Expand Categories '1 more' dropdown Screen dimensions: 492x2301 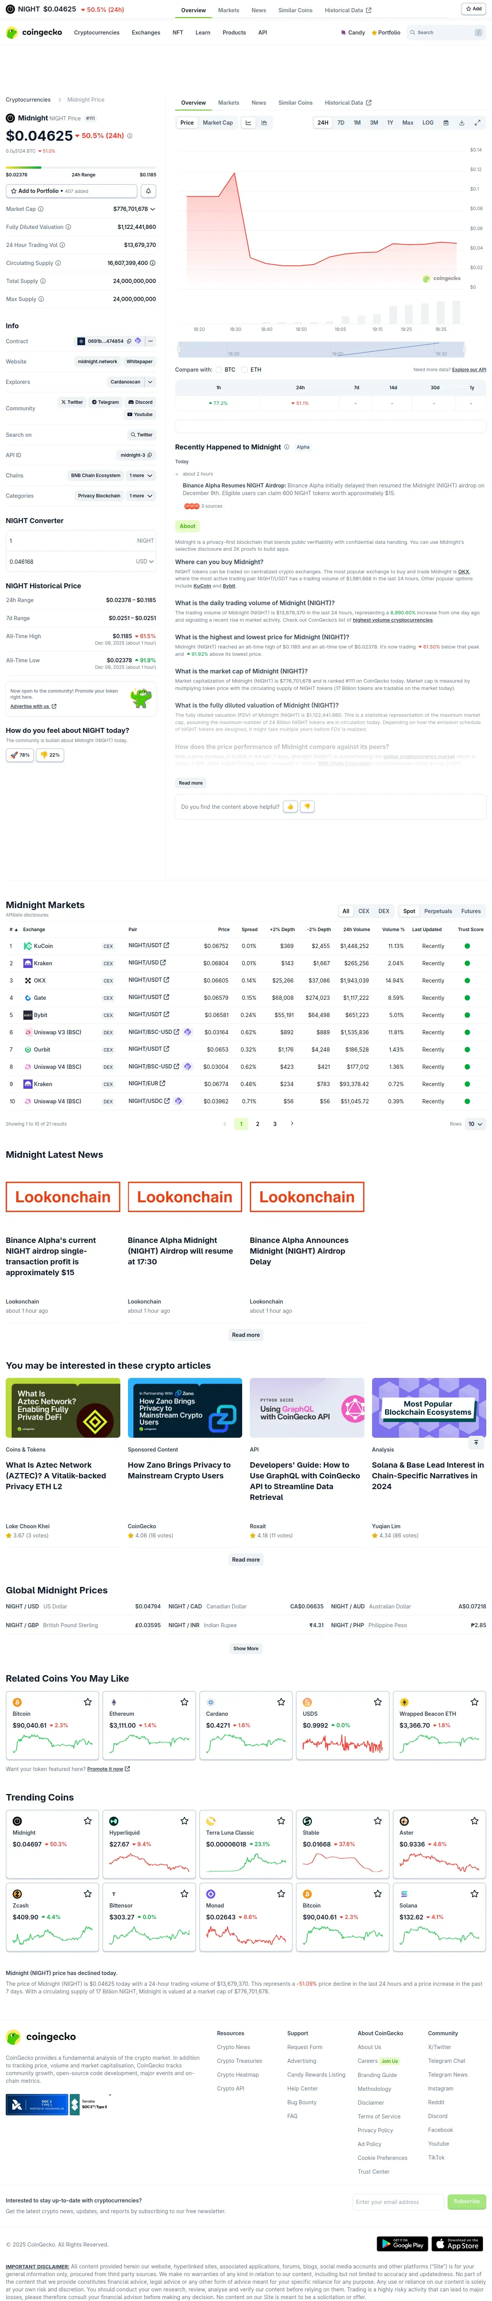pyautogui.click(x=141, y=496)
